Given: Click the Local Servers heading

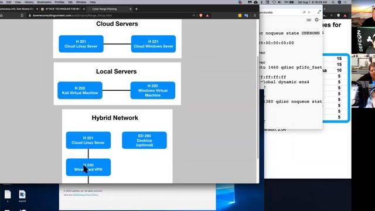Looking at the screenshot, I should [x=116, y=72].
